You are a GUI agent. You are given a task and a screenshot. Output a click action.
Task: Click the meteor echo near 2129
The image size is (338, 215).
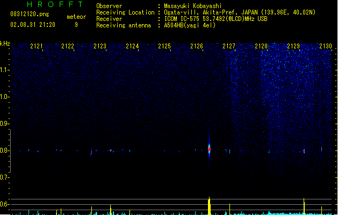coord(304,150)
